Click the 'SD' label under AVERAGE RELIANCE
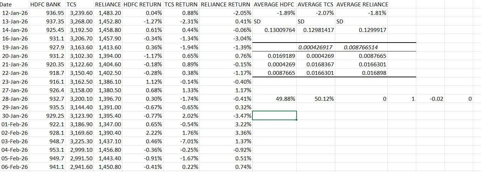This screenshot has width=481, height=172. tap(362, 22)
